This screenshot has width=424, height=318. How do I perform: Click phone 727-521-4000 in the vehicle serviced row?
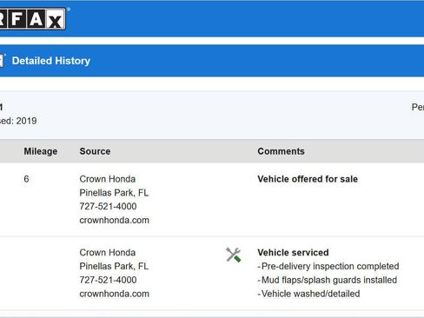tap(108, 280)
